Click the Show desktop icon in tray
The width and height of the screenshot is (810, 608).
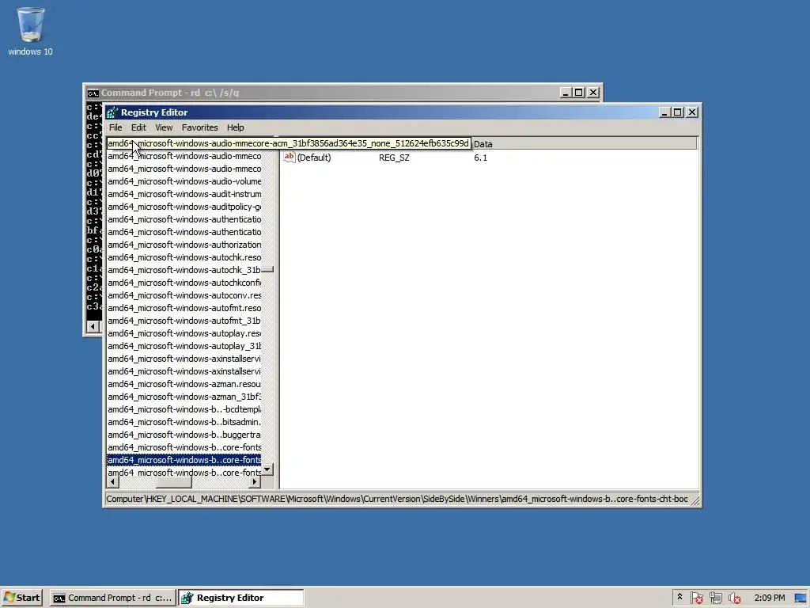[x=801, y=598]
